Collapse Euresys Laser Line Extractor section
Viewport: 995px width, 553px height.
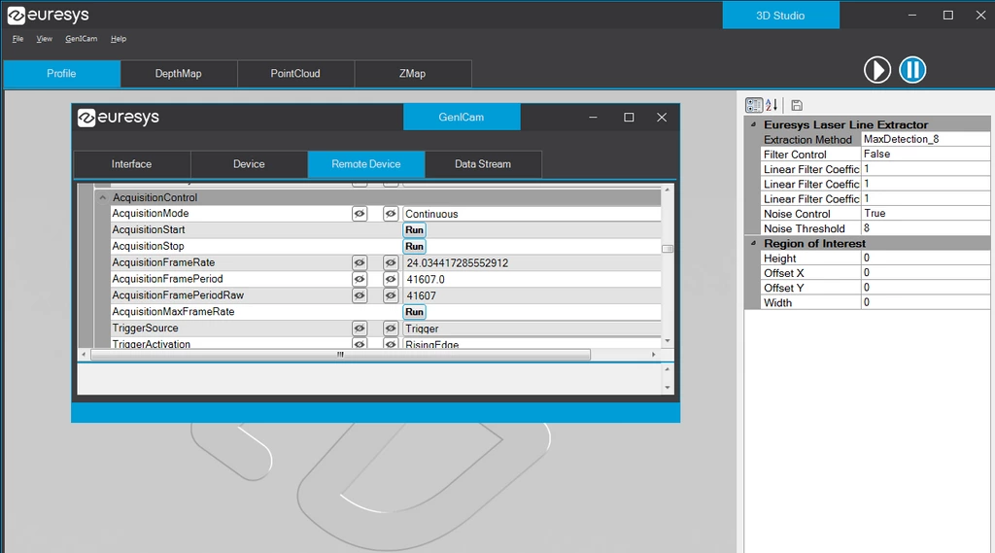754,124
